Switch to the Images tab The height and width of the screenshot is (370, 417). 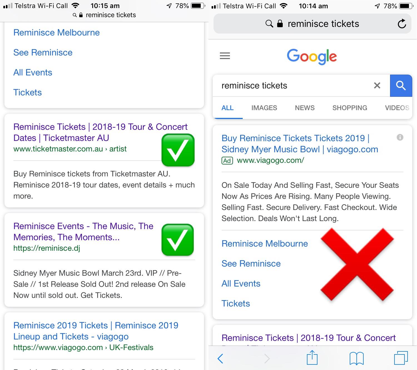[264, 108]
